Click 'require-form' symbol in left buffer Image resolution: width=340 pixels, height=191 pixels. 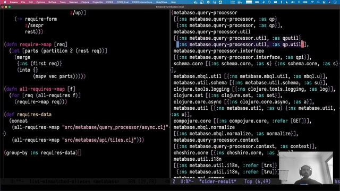coord(41,19)
